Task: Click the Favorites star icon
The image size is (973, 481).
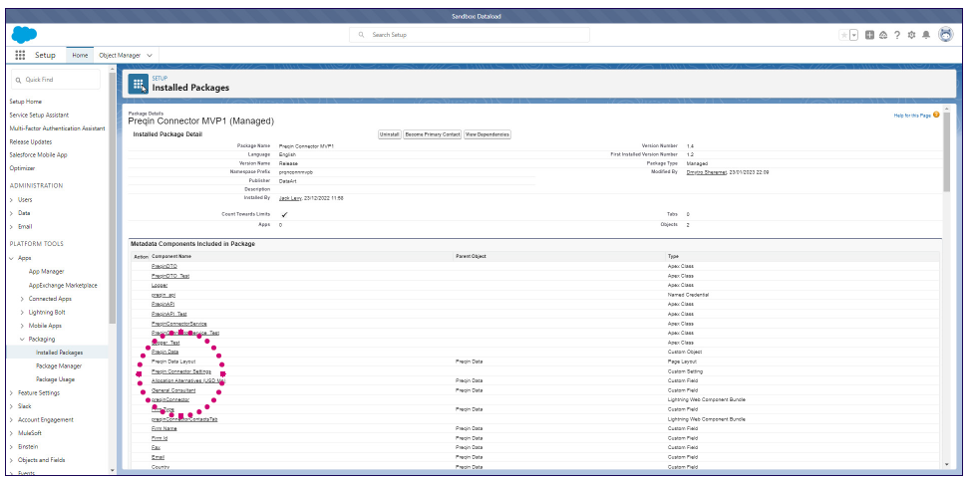Action: [844, 35]
